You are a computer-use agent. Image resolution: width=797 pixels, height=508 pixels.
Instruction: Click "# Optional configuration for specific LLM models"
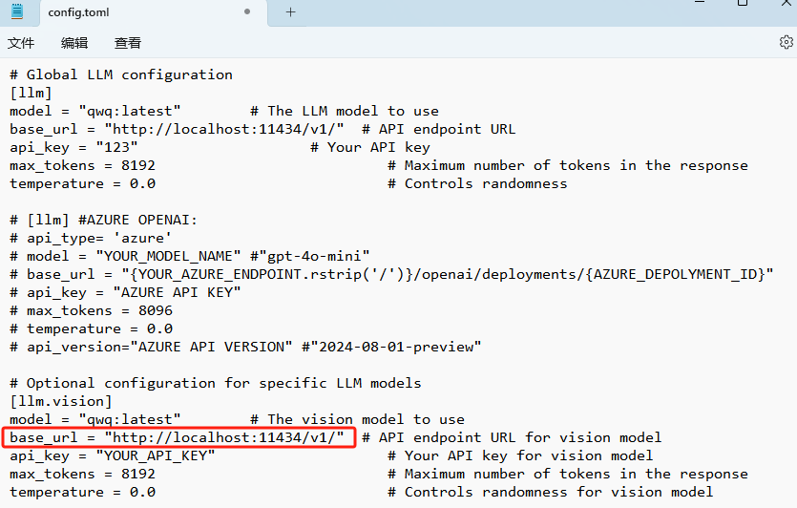point(216,383)
